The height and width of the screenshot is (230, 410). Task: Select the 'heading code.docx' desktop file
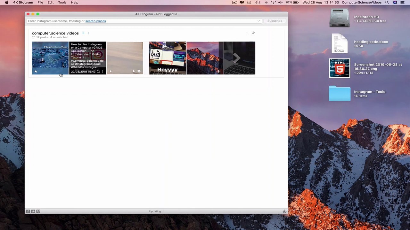pos(340,43)
